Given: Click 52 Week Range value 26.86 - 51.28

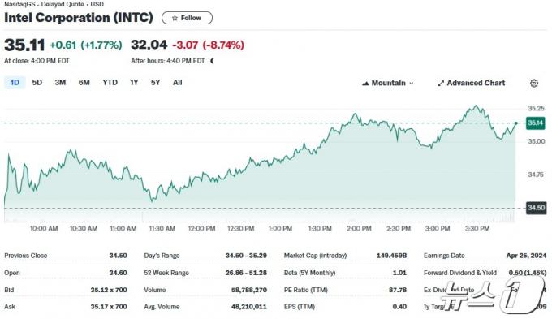Looking at the screenshot, I should [246, 273].
